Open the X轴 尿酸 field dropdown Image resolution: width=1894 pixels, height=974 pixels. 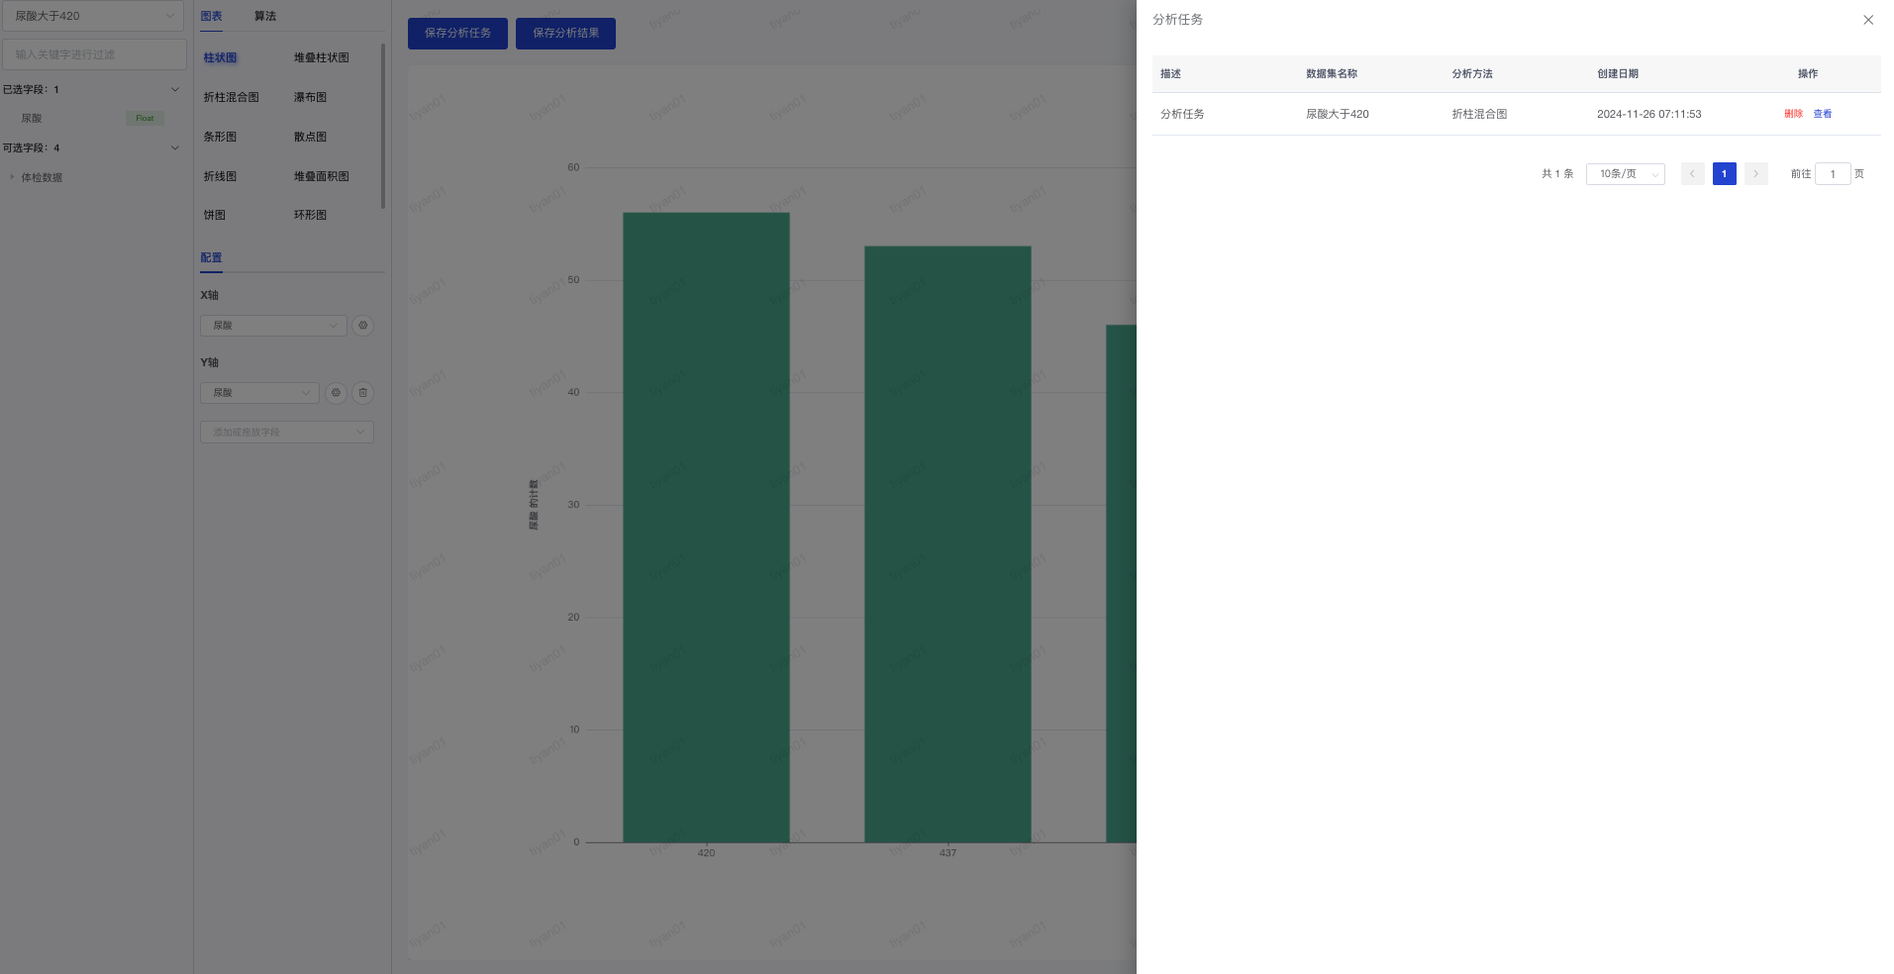pos(273,326)
